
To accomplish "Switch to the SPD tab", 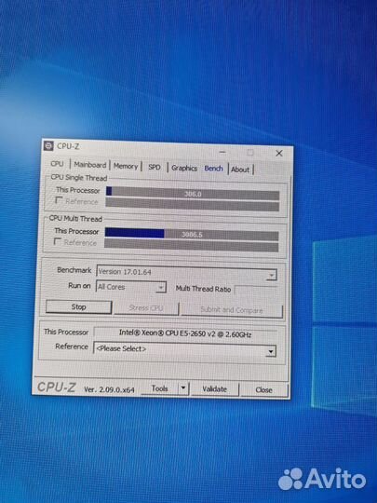I will (x=155, y=167).
